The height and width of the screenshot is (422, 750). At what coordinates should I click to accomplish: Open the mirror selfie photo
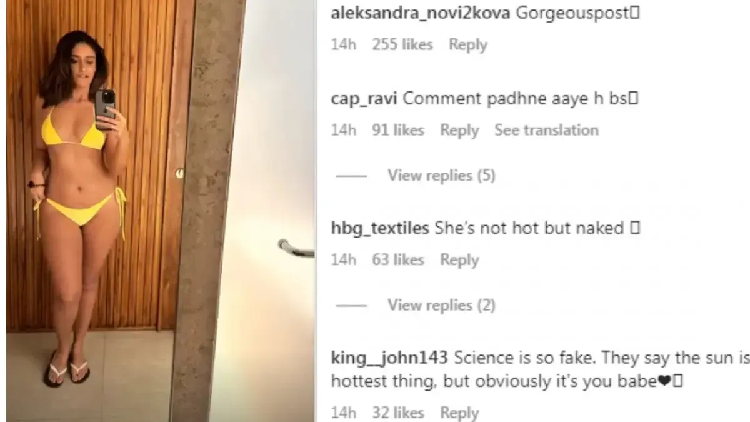click(160, 211)
